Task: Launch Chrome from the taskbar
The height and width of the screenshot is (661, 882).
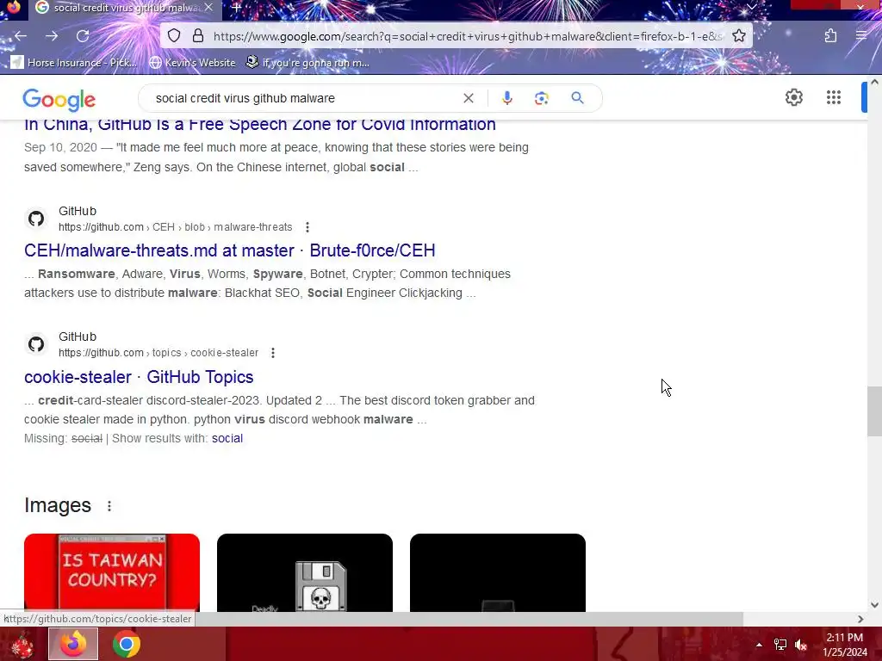Action: pos(127,644)
